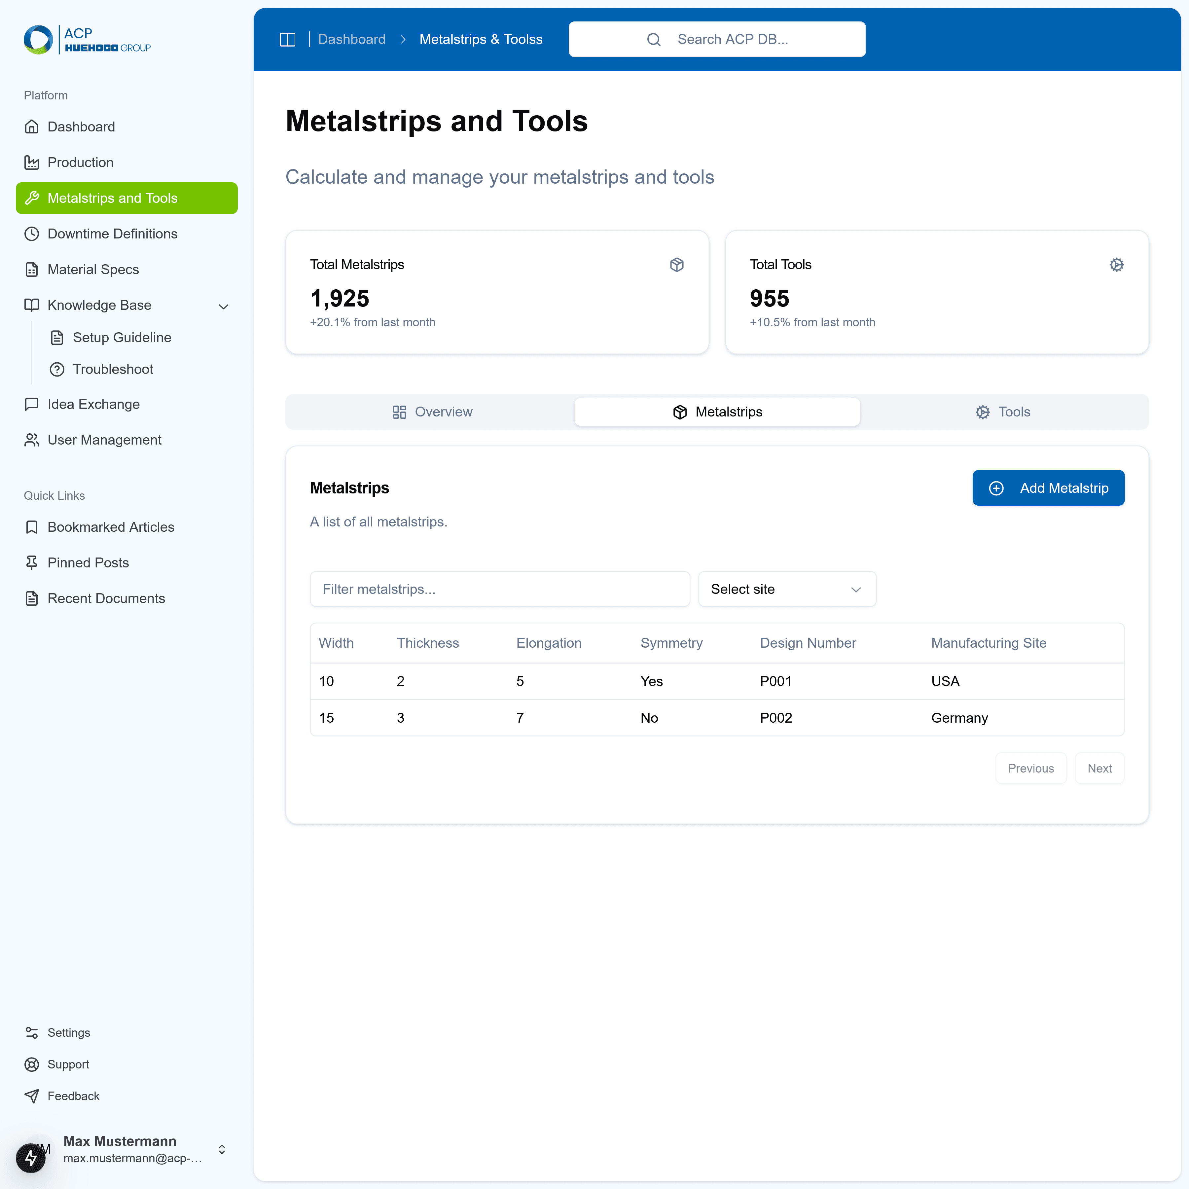Toggle the sidebar collapse panel icon
Image resolution: width=1189 pixels, height=1189 pixels.
(287, 39)
